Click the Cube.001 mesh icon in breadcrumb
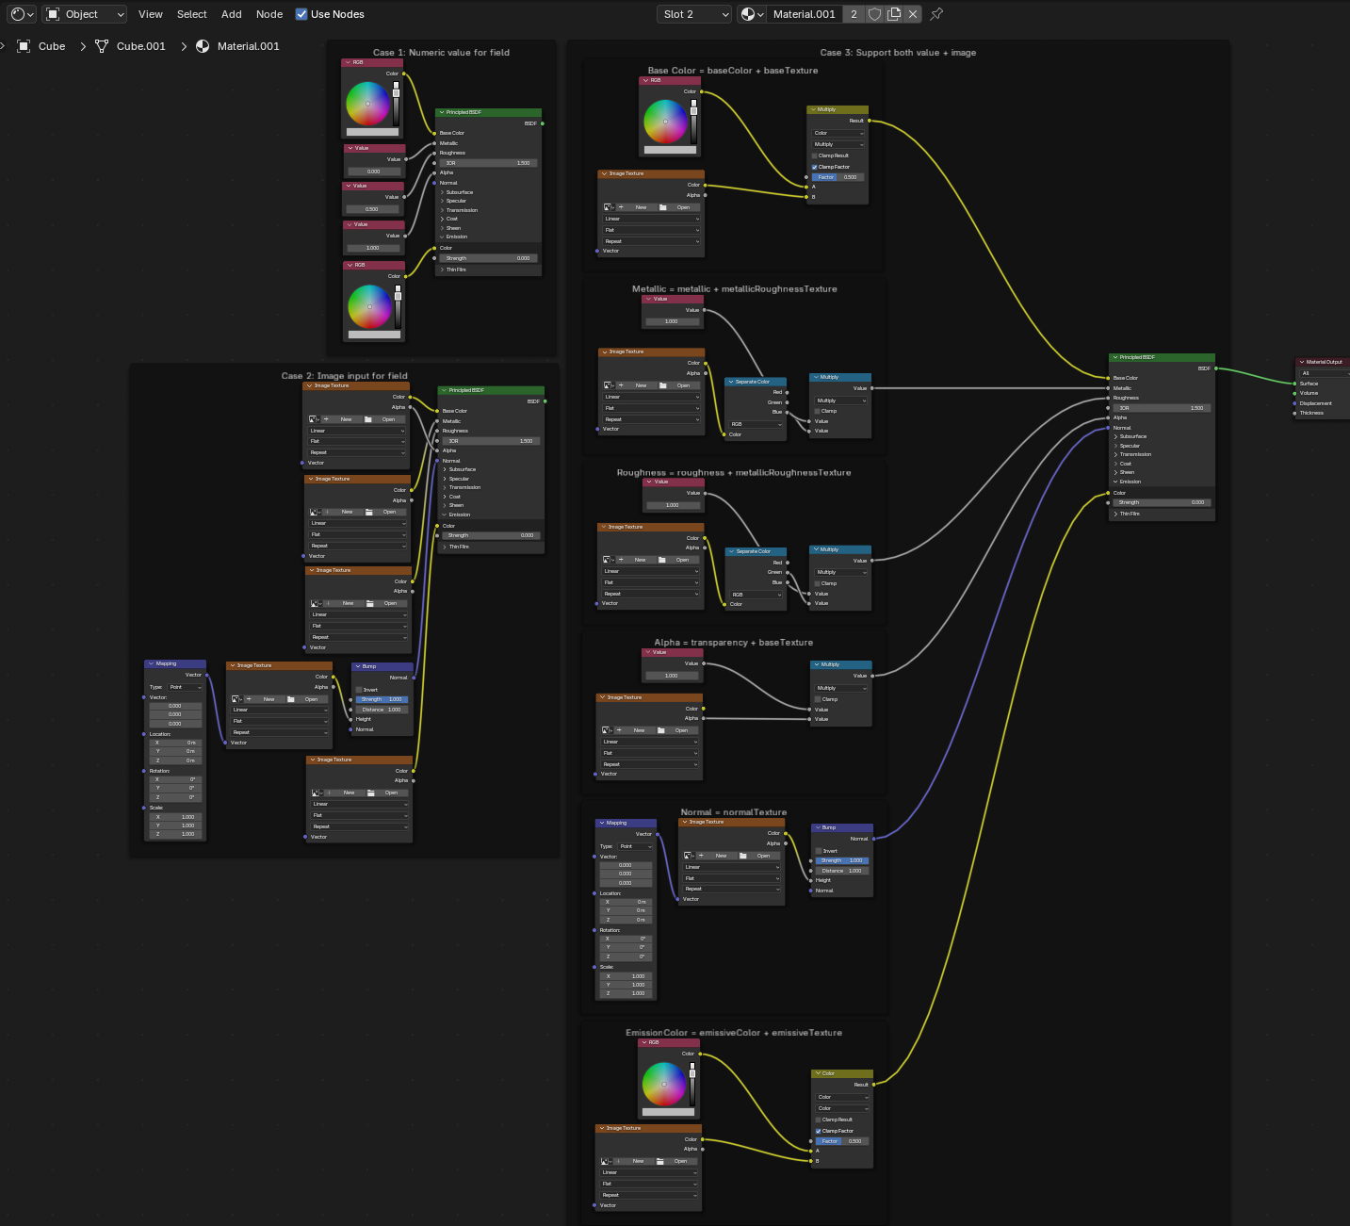This screenshot has height=1226, width=1350. tap(102, 46)
